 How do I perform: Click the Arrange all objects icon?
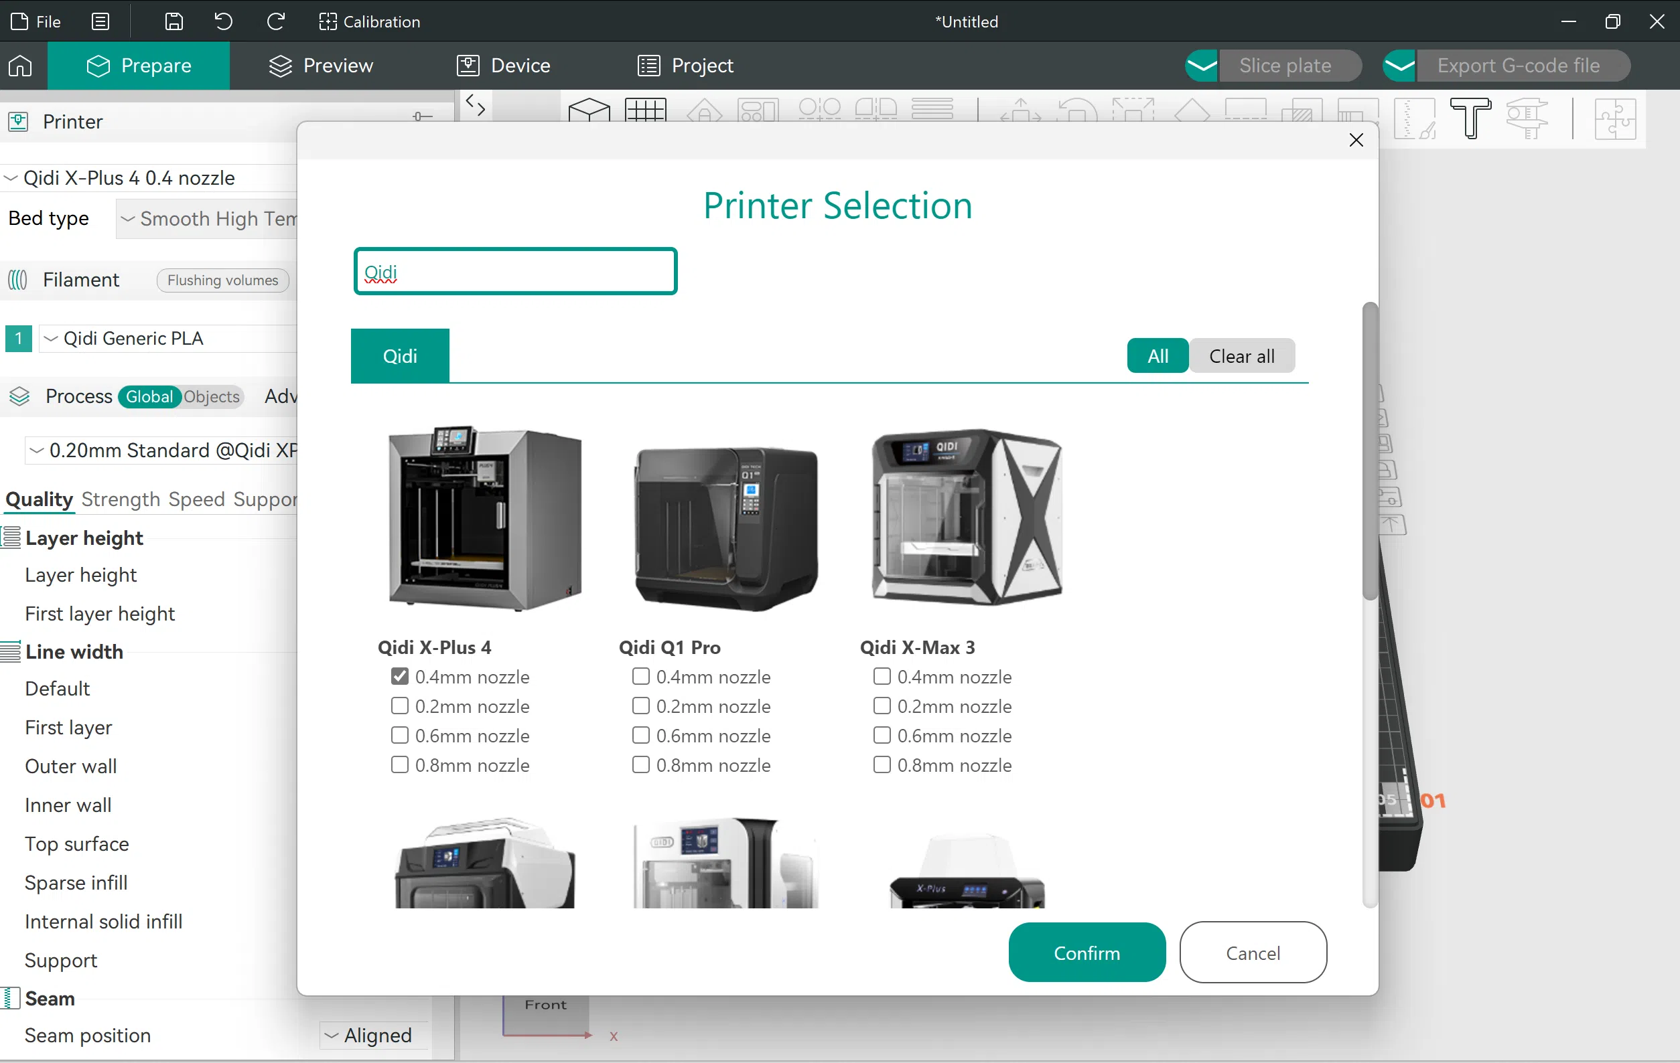[x=758, y=112]
